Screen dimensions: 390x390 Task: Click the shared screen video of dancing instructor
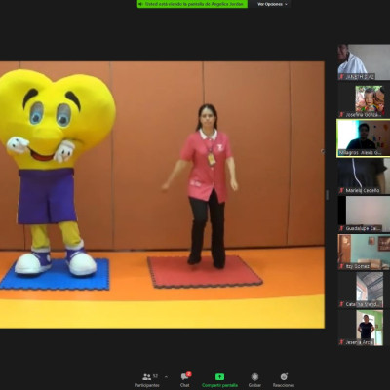(x=162, y=195)
